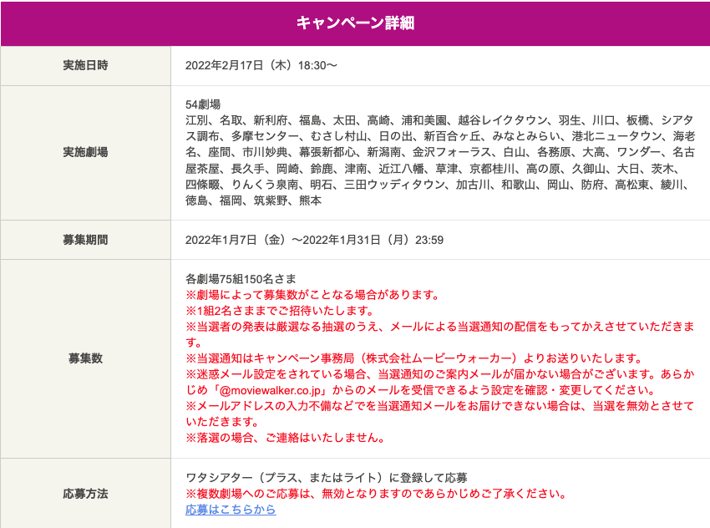Click the theater list line starting with 江別、名取、新利府
Screen dimensions: 710x528
tap(439, 120)
